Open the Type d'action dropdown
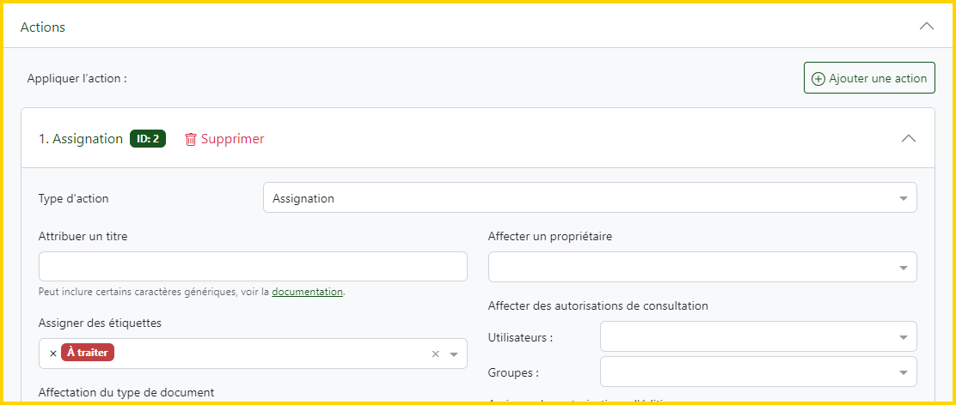 (589, 198)
